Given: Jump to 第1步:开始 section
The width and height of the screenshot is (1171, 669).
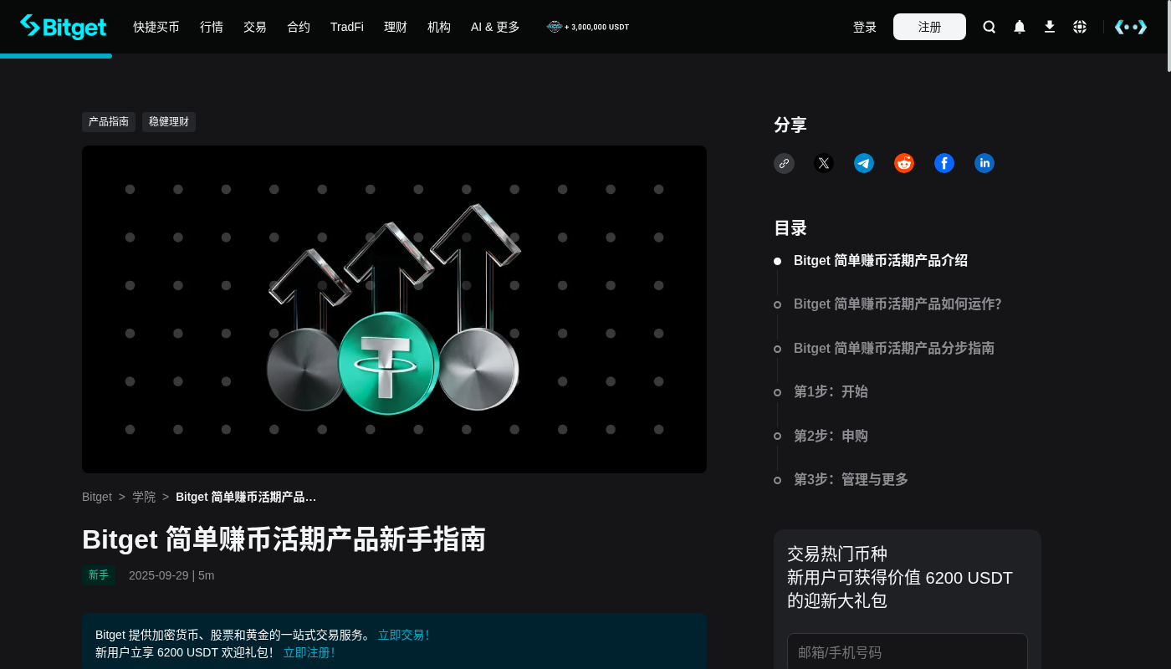Looking at the screenshot, I should (x=831, y=391).
